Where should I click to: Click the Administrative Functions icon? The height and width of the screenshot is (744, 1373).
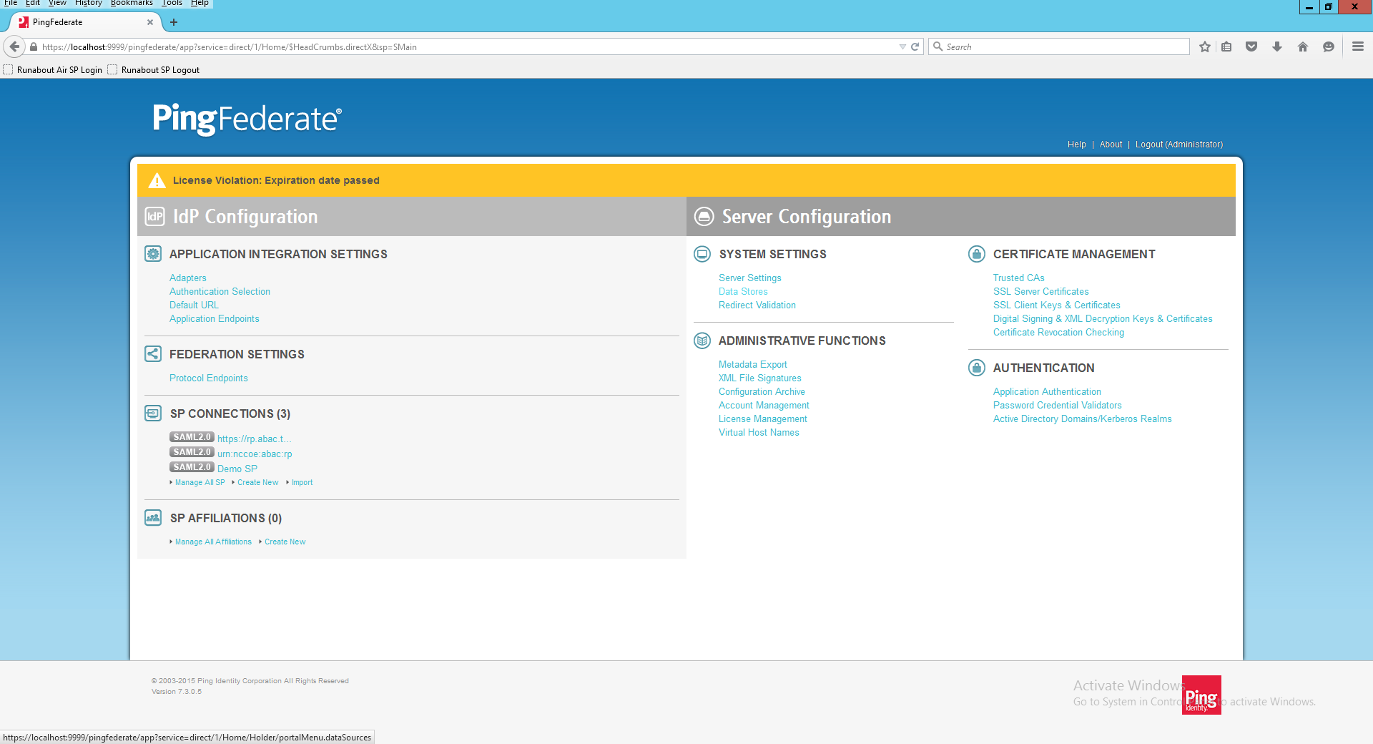702,341
